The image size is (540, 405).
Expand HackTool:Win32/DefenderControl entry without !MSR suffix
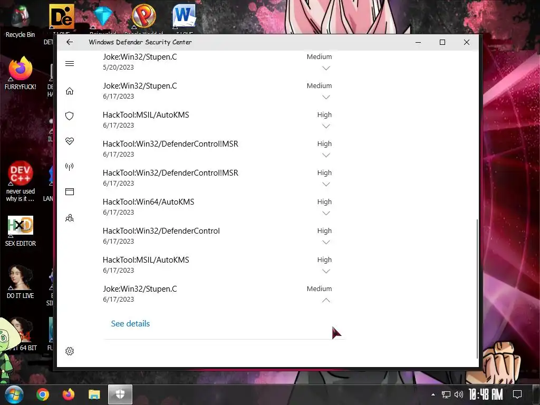[x=326, y=242]
